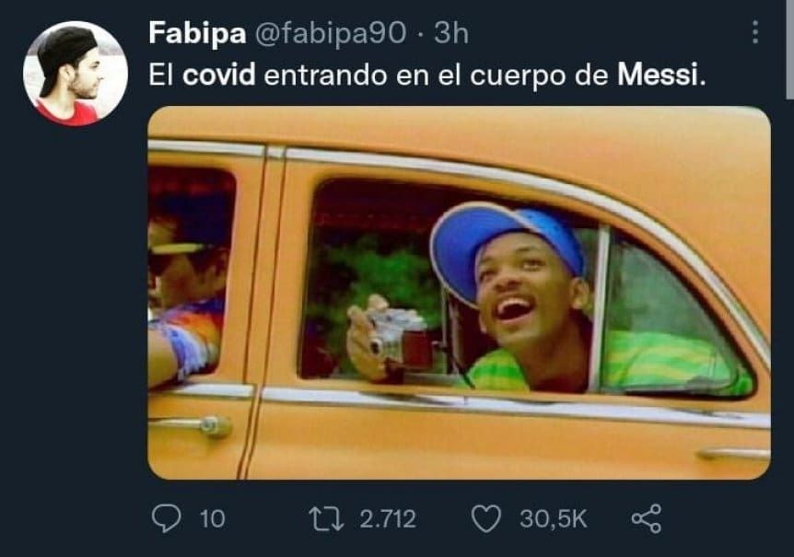Click the scrollbar thumb at right edge
This screenshot has height=557, width=794.
click(789, 50)
